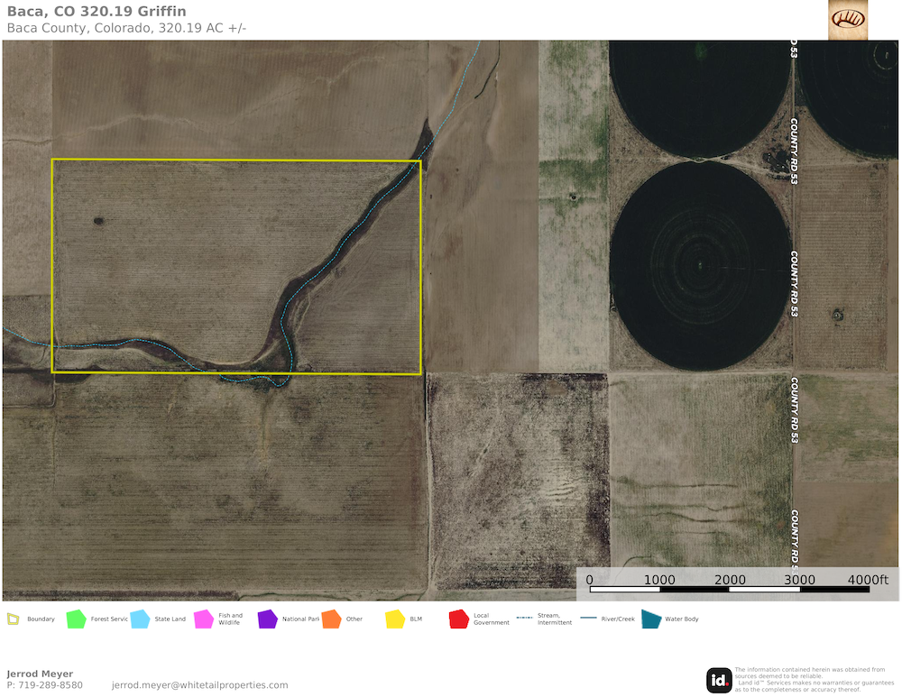902x697 pixels.
Task: Click the Jerrod Meyer agent name
Action: pyautogui.click(x=40, y=674)
